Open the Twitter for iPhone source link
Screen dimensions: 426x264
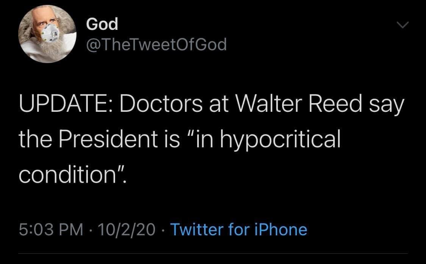pyautogui.click(x=239, y=229)
